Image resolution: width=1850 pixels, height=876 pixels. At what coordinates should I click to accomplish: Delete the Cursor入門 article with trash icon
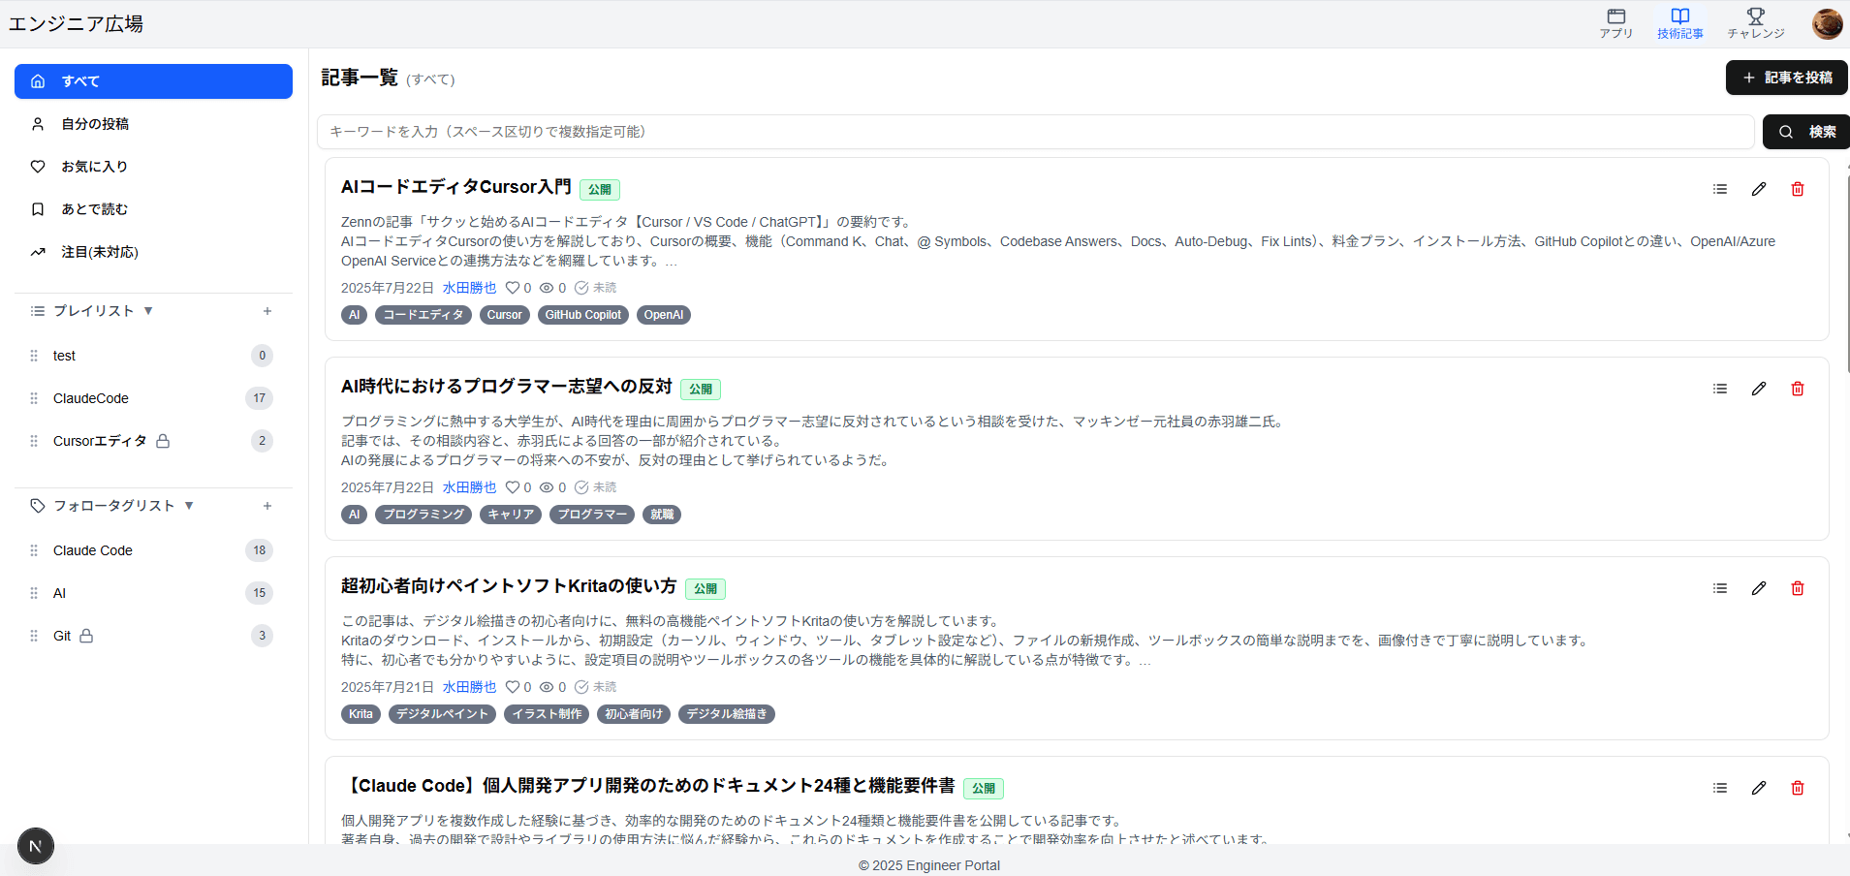click(x=1798, y=189)
